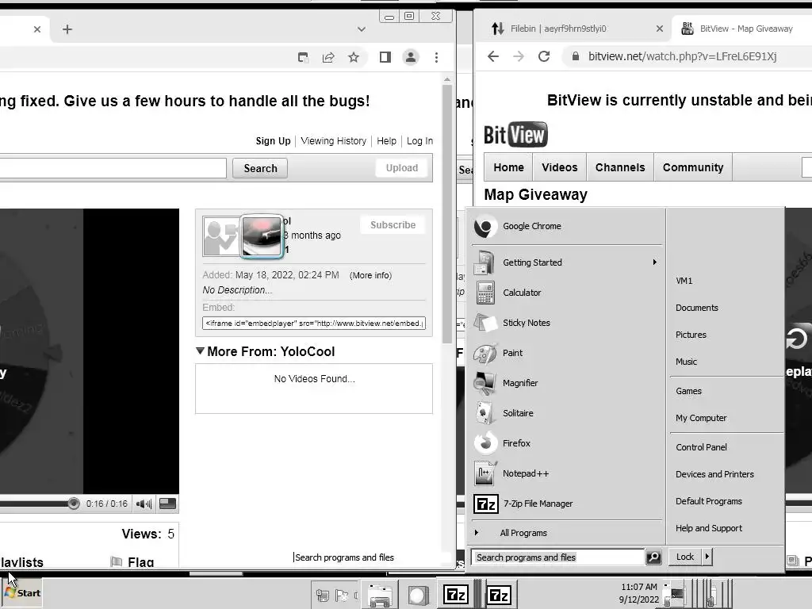Screen dimensions: 812x609
Task: Reload the BitView page in right Chrome
Action: 544,56
